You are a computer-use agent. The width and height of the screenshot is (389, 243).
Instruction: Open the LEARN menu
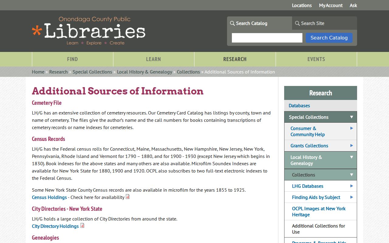[153, 59]
